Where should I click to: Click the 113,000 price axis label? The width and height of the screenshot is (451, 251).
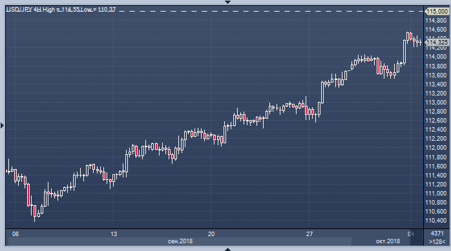pyautogui.click(x=435, y=102)
